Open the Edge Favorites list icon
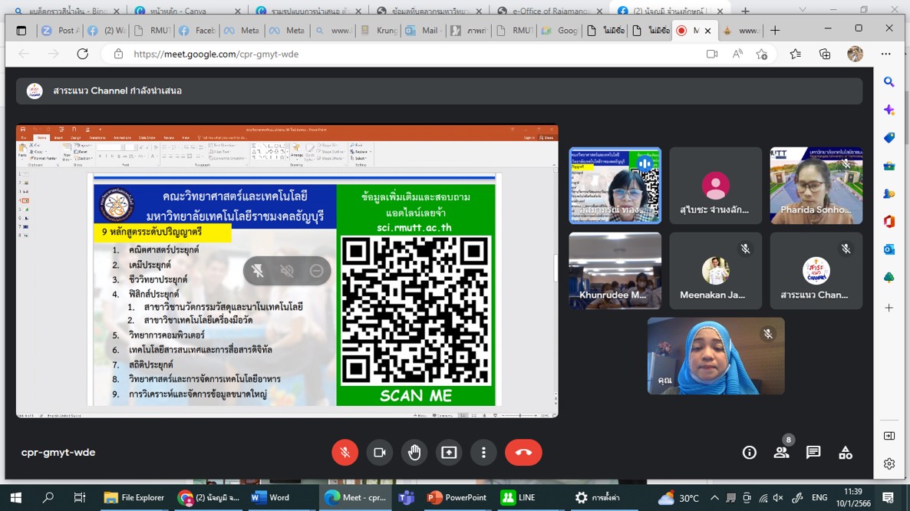Image resolution: width=910 pixels, height=511 pixels. coord(795,54)
